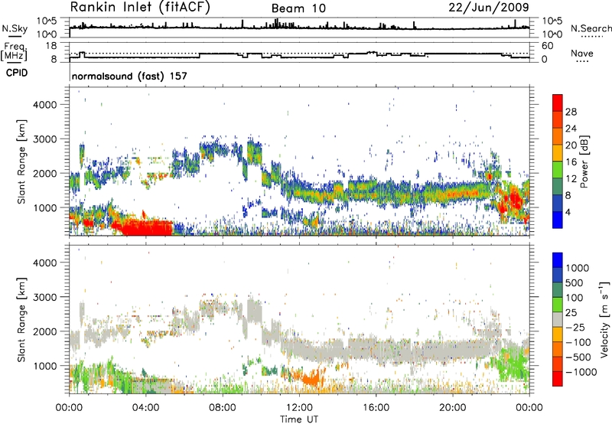Pick the dark blue bottom segment of Power colorbar
612x424 pixels.
(558, 220)
